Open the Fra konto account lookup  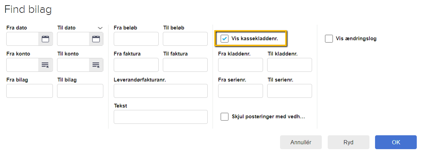coord(46,65)
